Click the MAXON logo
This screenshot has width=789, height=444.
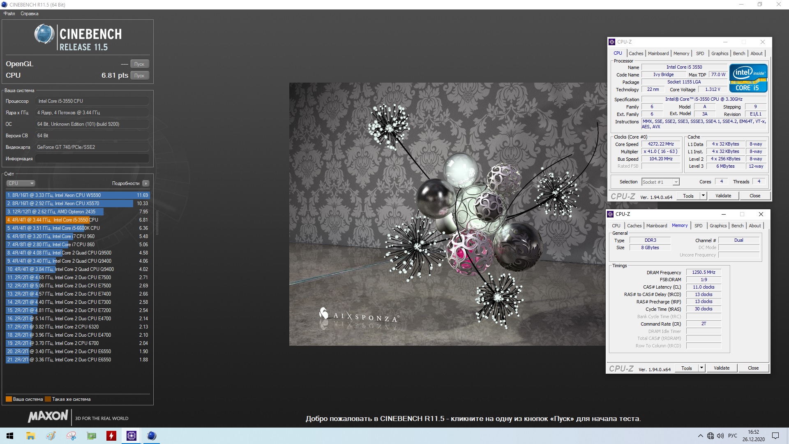tap(48, 416)
